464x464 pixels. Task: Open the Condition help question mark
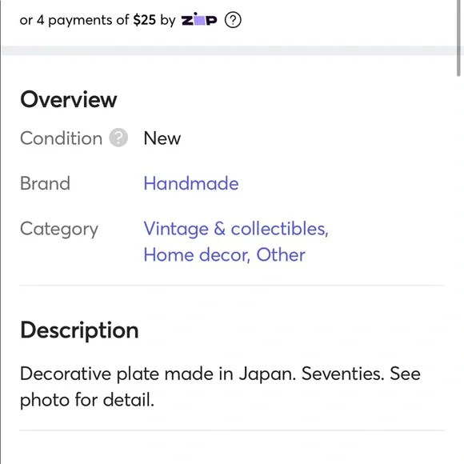(x=118, y=138)
